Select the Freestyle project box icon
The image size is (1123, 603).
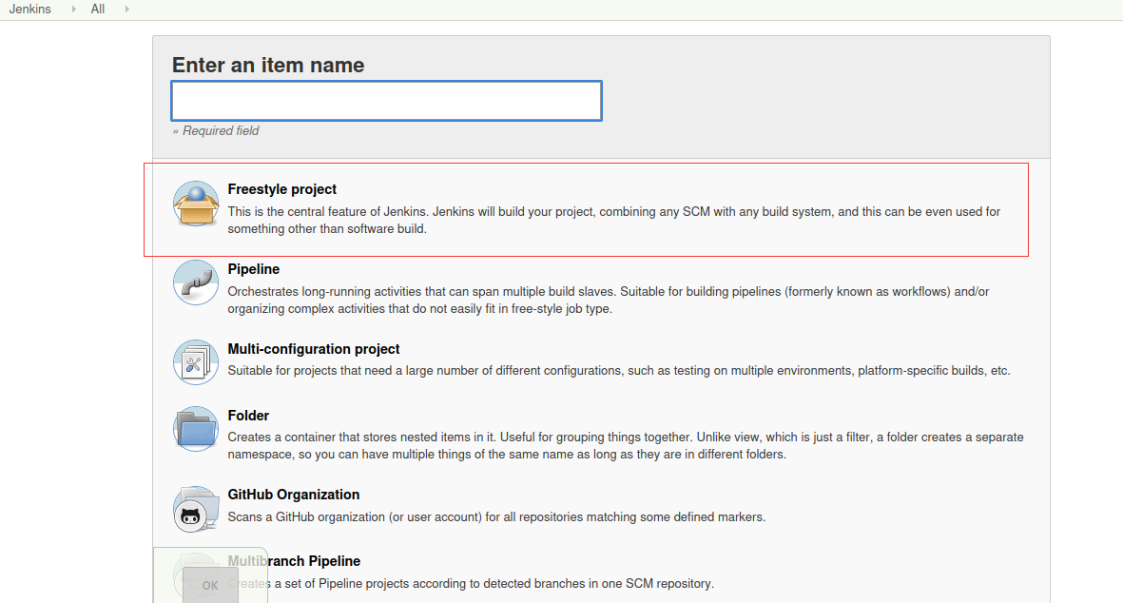tap(196, 204)
